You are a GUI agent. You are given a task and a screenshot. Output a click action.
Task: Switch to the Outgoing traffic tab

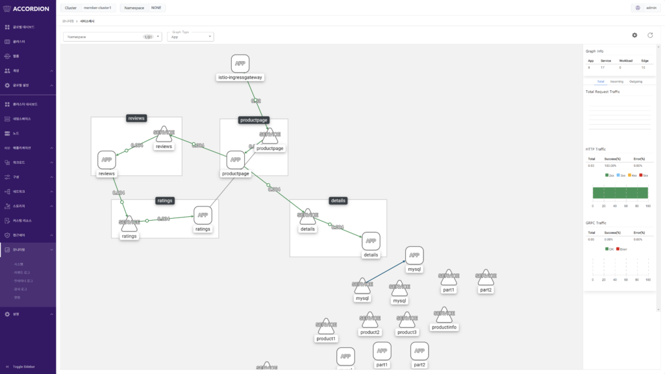[x=636, y=81]
